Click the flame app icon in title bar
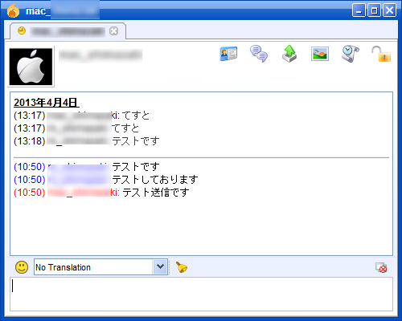 pyautogui.click(x=14, y=10)
